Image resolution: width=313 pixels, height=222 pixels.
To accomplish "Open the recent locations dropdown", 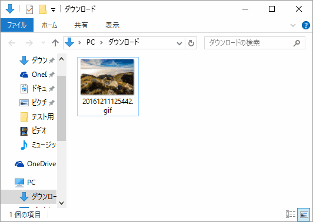I will point(43,43).
